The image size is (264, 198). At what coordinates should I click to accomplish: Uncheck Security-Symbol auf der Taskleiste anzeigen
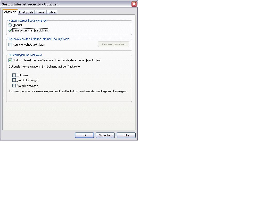(10, 60)
